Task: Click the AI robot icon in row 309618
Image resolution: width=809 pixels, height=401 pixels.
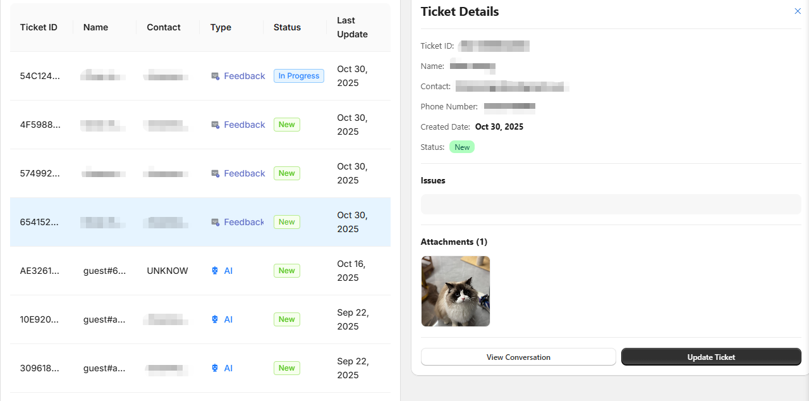Action: coord(215,368)
